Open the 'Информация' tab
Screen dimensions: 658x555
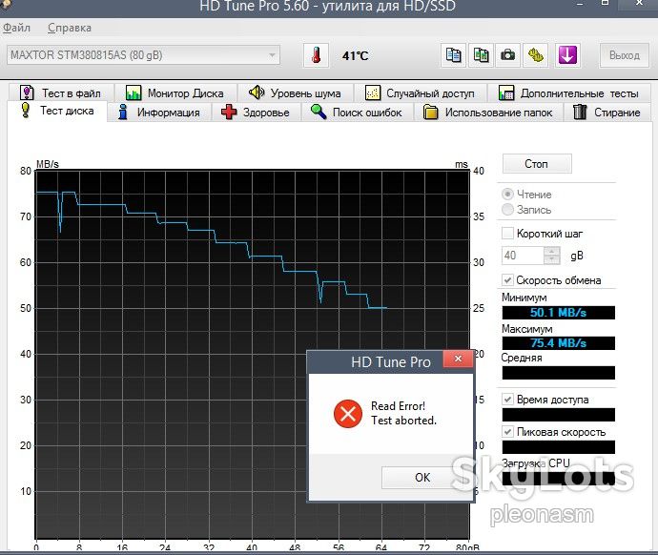click(x=159, y=113)
